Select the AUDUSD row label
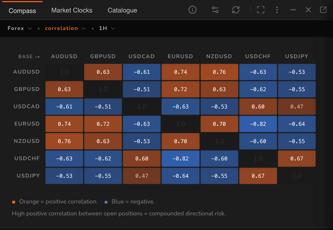The width and height of the screenshot is (333, 230). (x=27, y=72)
